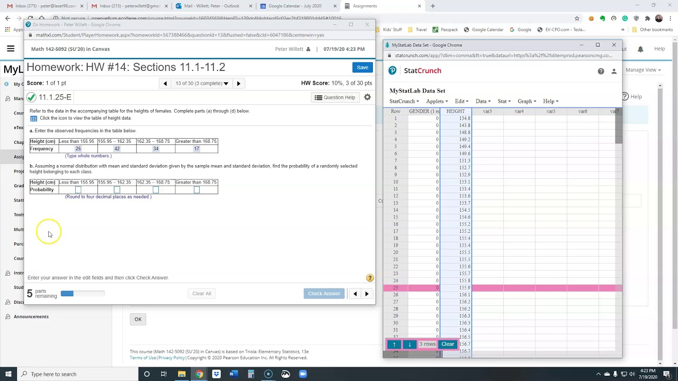Click probability field for Less than 155.95
This screenshot has height=381, width=678.
click(78, 190)
